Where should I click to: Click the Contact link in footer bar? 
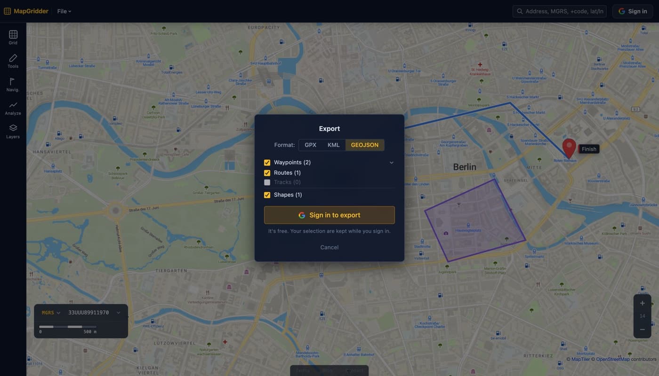tap(354, 371)
